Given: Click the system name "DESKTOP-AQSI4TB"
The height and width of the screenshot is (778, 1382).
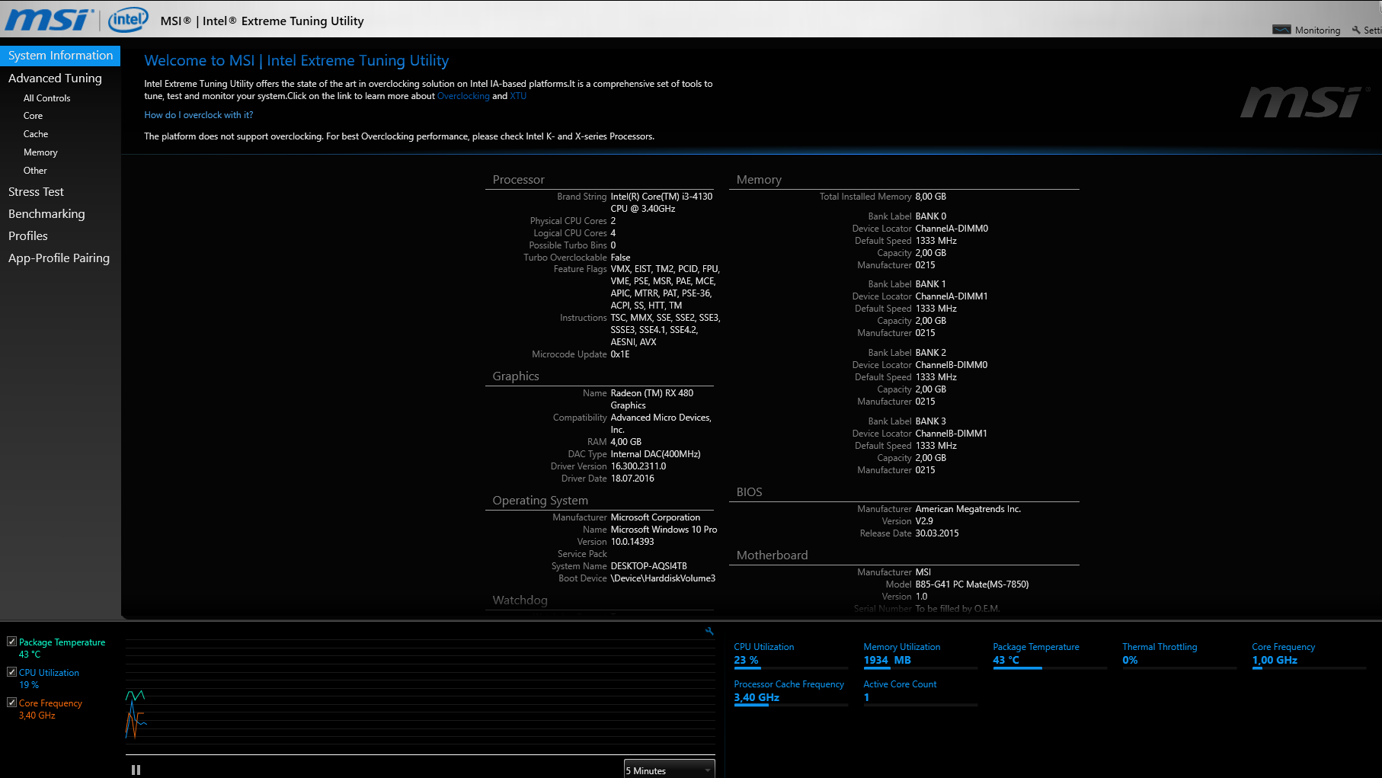Looking at the screenshot, I should 649,566.
